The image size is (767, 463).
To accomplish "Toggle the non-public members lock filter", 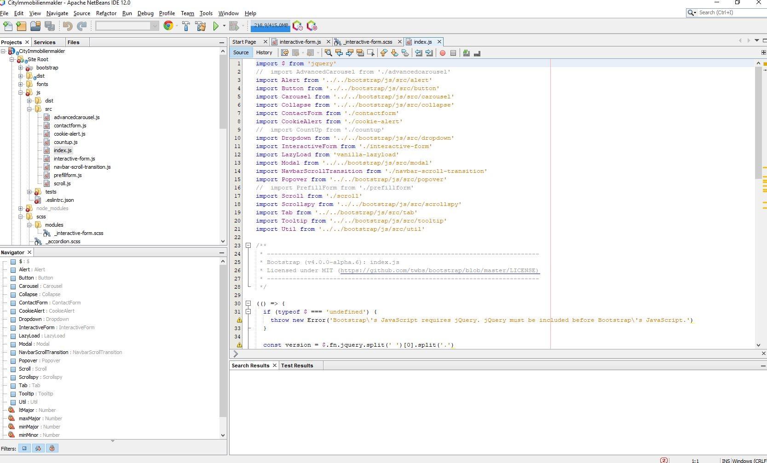I will (x=52, y=448).
